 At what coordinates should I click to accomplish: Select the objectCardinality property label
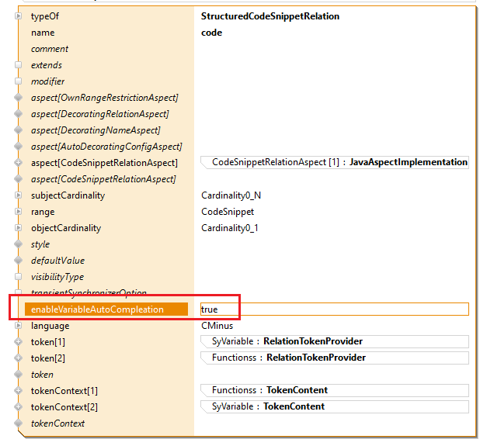(68, 228)
